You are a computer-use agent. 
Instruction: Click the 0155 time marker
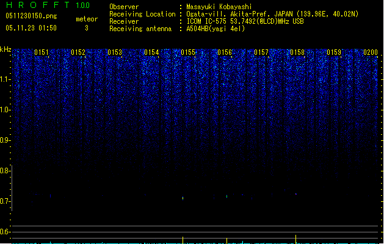[188, 52]
